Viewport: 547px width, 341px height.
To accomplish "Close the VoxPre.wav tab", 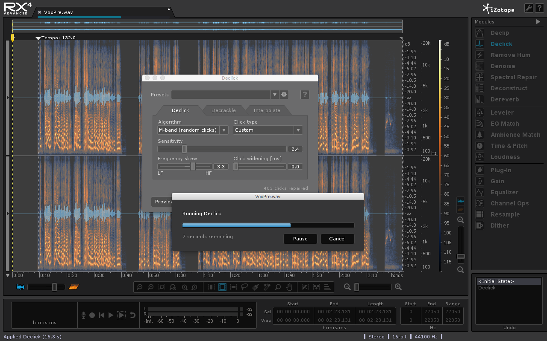I will 40,12.
